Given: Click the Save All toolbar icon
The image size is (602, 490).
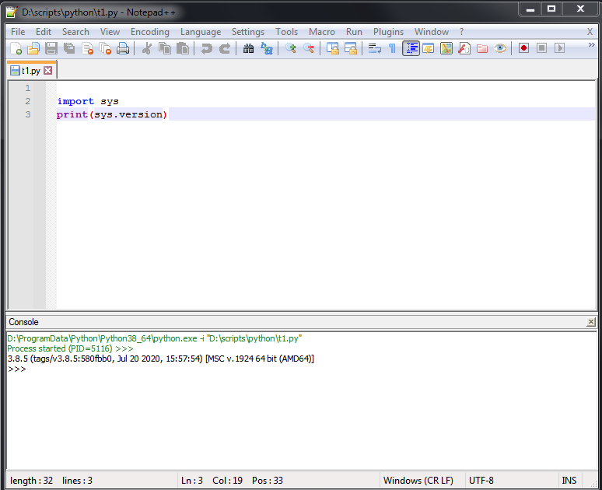Looking at the screenshot, I should 69,48.
